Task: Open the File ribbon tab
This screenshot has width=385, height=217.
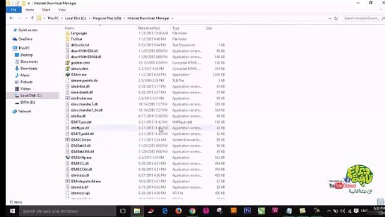Action: pyautogui.click(x=13, y=10)
